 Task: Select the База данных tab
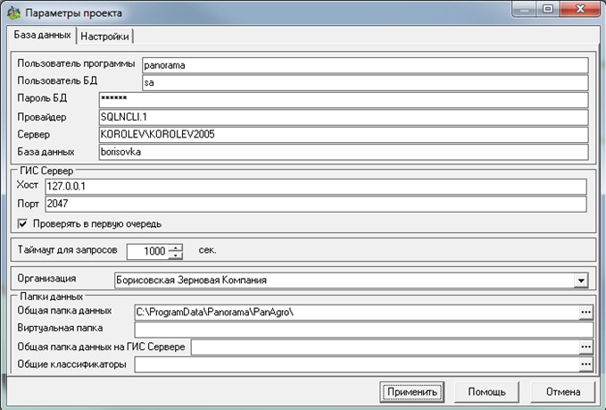(x=41, y=36)
